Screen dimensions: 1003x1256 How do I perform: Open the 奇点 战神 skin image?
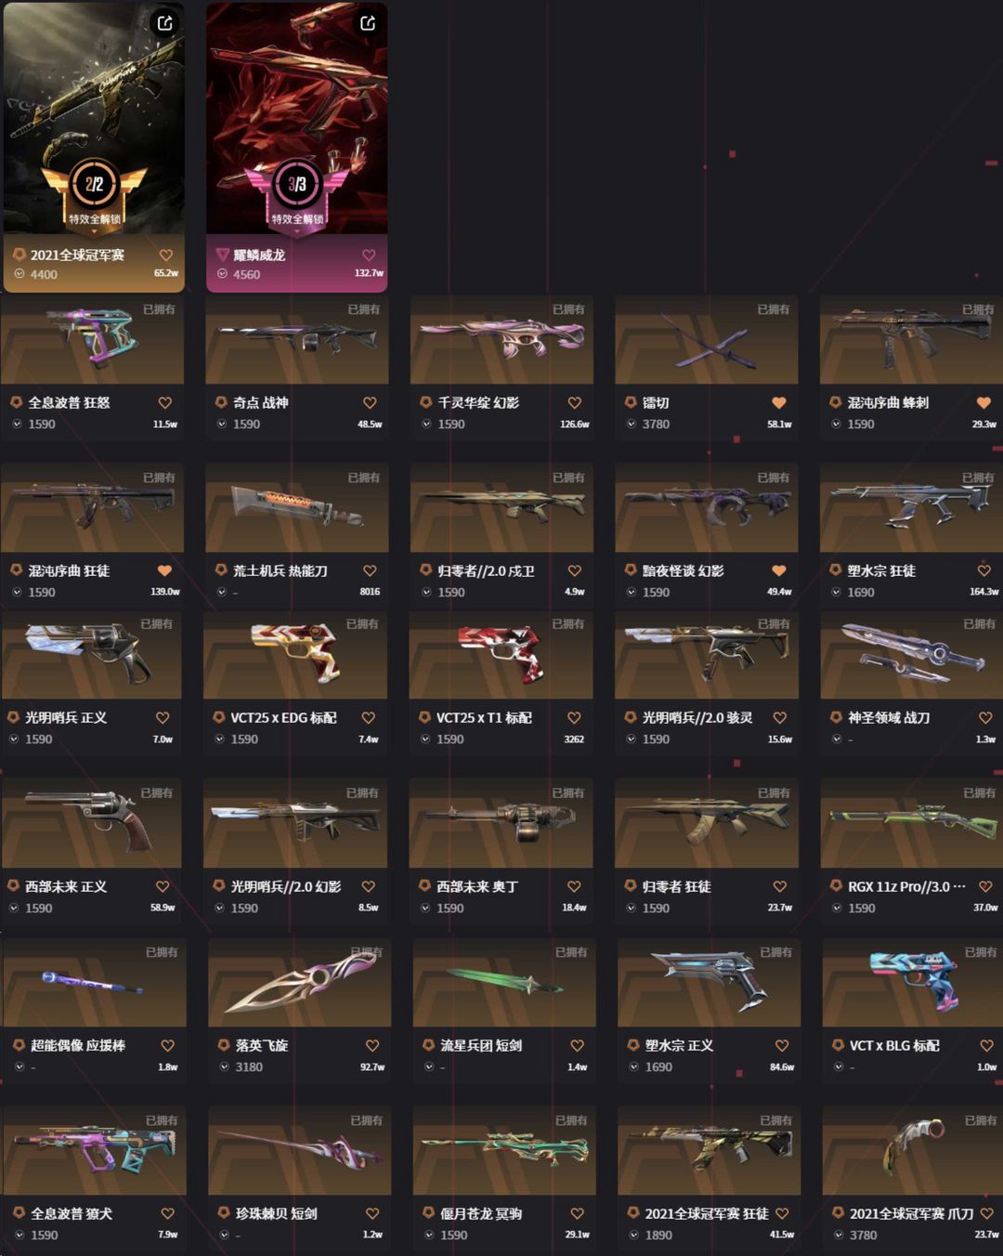[x=297, y=340]
